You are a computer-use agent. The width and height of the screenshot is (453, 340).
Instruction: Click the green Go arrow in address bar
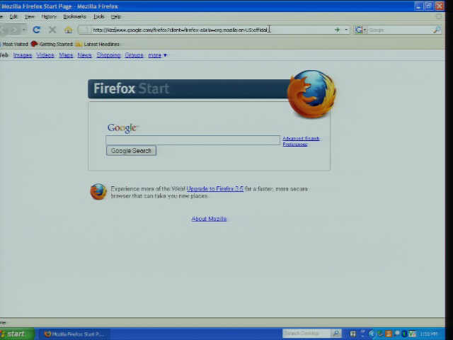coord(337,30)
